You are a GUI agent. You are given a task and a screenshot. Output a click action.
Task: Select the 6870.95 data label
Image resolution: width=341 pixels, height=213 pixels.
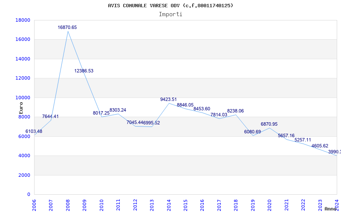point(269,124)
